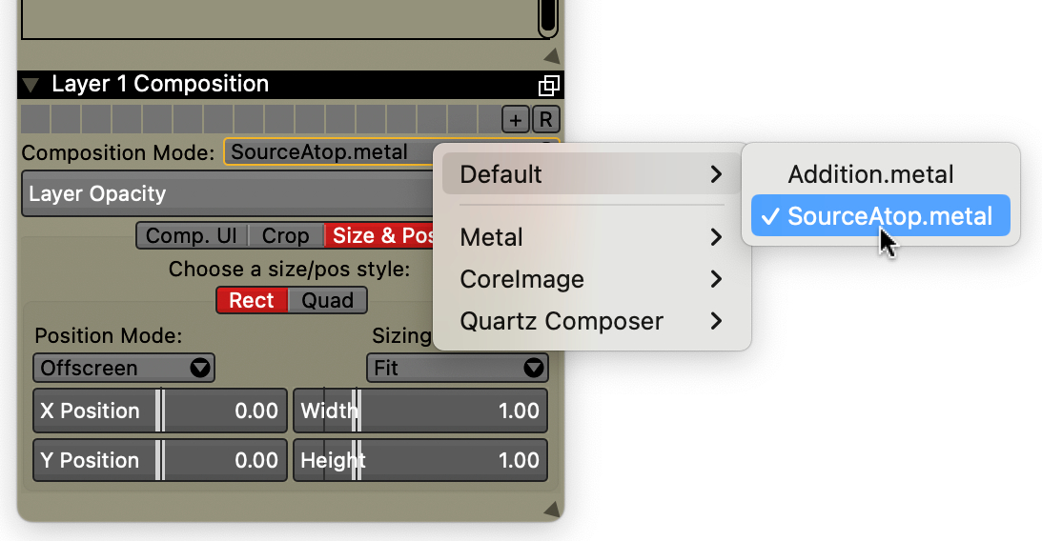Screen dimensions: 1042x541
Task: Click the plus button in preset row
Action: [516, 119]
